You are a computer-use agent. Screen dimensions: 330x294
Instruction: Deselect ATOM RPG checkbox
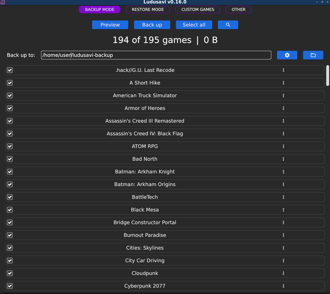pos(10,146)
